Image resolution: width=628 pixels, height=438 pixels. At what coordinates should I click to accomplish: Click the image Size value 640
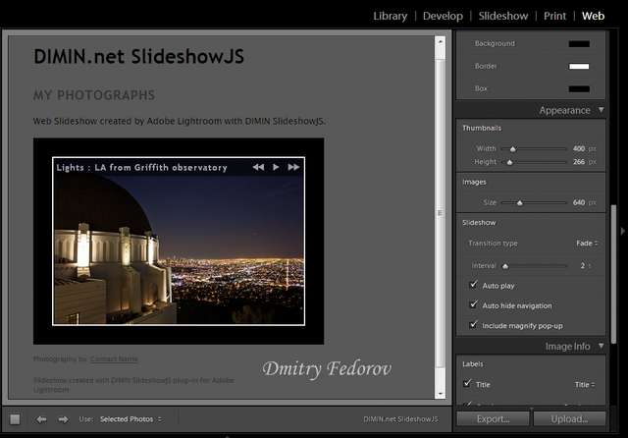coord(579,202)
